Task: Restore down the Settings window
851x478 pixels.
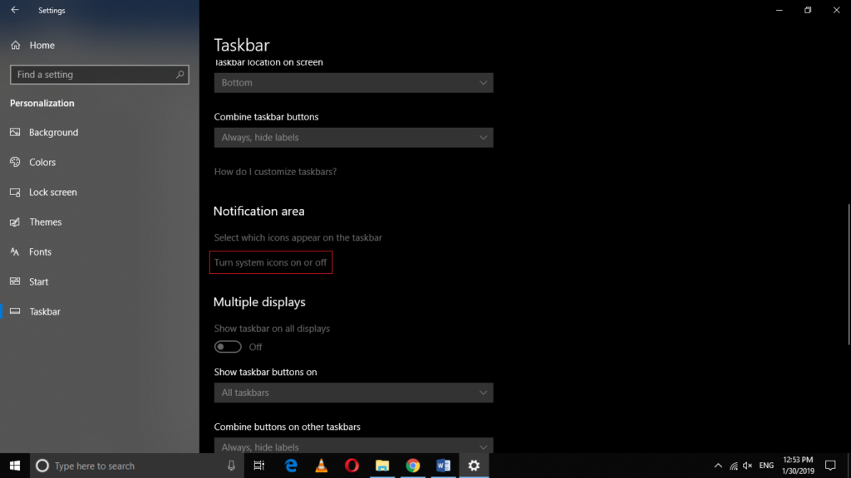Action: click(808, 10)
